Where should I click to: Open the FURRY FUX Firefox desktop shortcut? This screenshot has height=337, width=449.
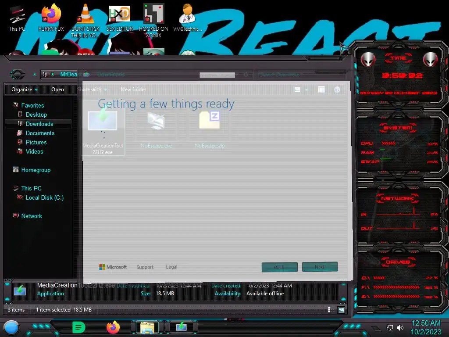[51, 18]
